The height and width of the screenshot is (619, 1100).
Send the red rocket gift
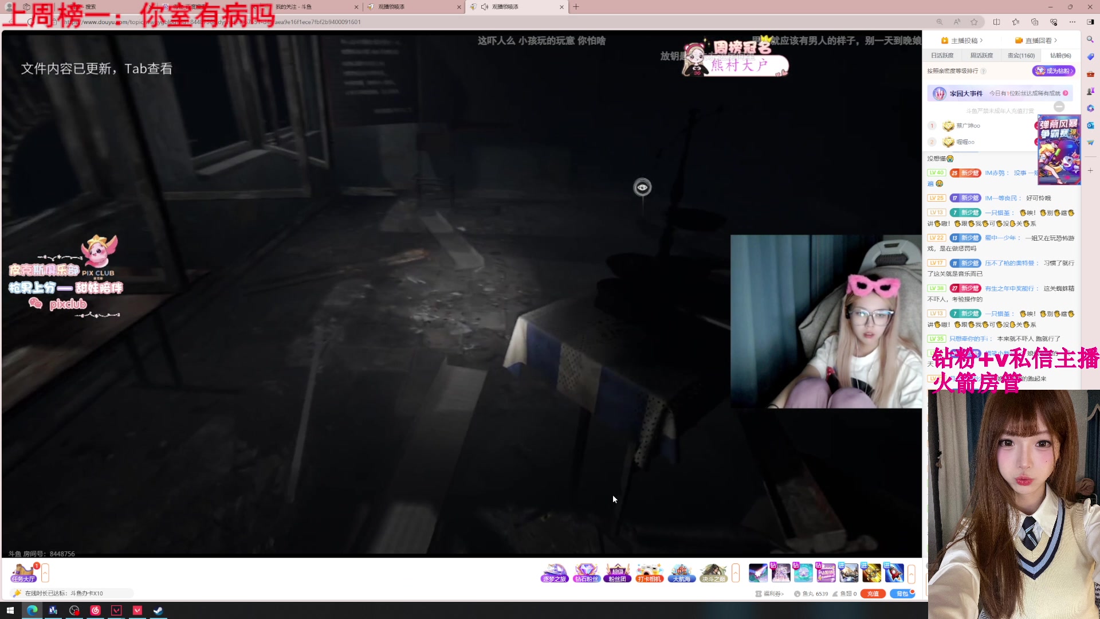894,573
